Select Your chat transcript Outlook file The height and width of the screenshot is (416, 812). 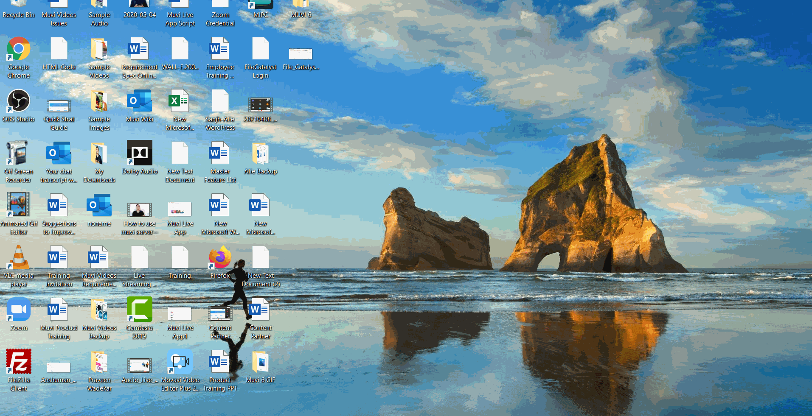pyautogui.click(x=59, y=162)
